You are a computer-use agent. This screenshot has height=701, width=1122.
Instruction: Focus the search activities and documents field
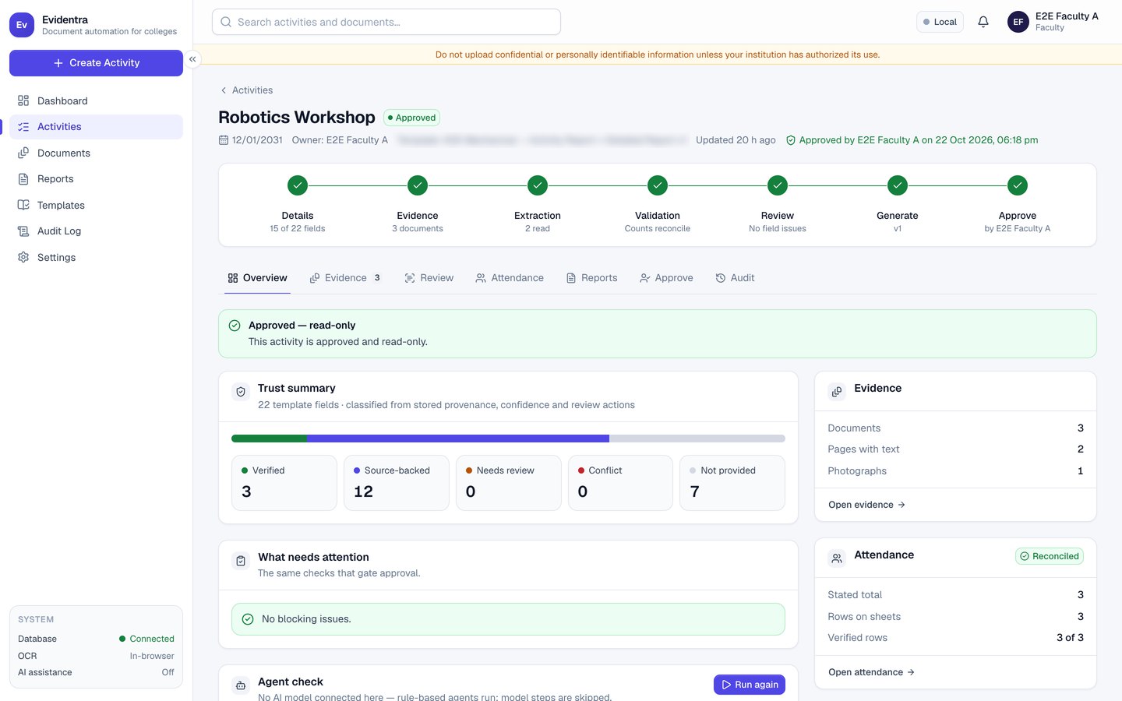[x=386, y=22]
